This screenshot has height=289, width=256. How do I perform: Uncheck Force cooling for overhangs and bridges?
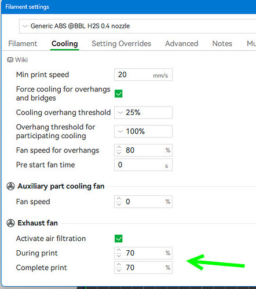(x=119, y=94)
